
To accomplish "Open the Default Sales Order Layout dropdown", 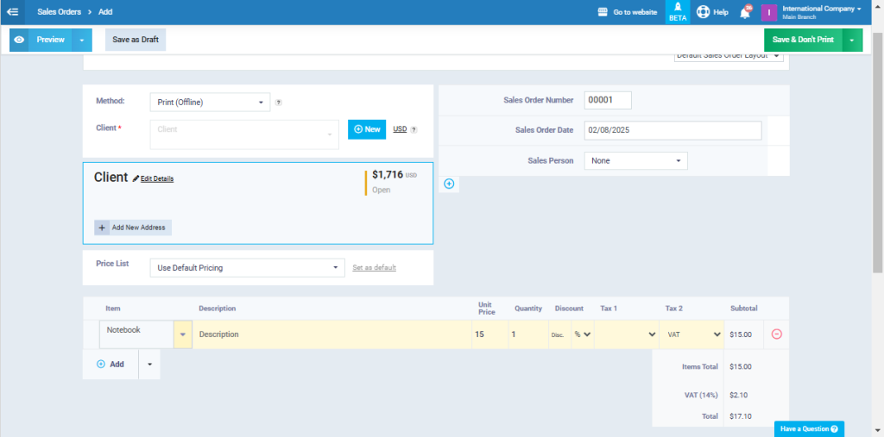I will [x=729, y=56].
